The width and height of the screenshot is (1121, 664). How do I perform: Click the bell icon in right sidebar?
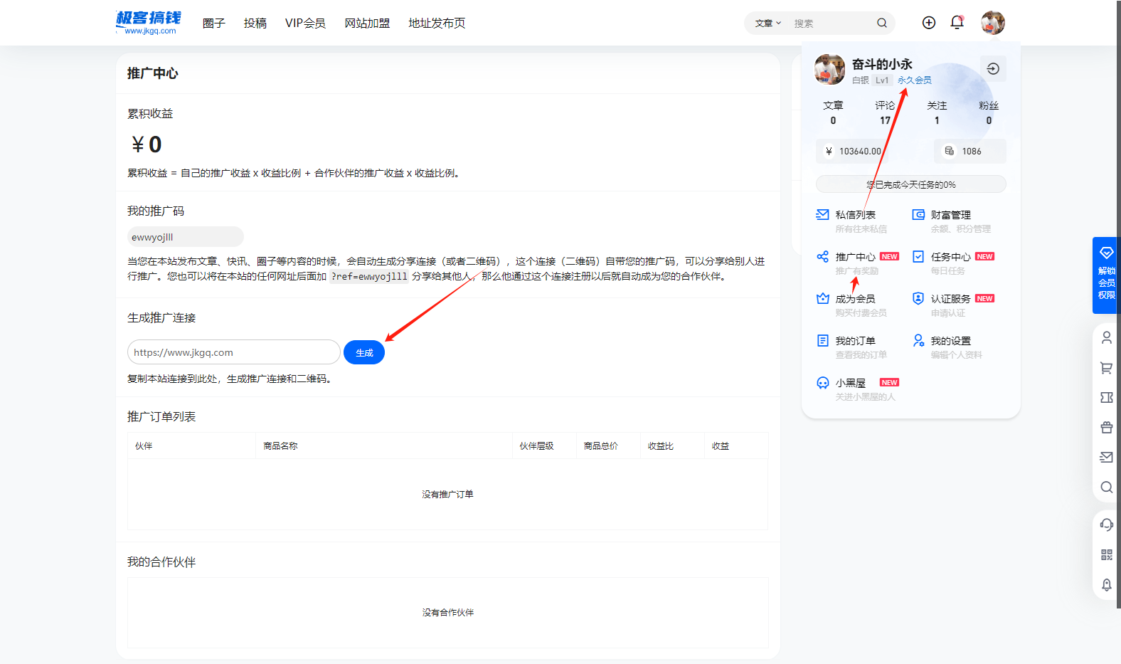coord(1106,584)
